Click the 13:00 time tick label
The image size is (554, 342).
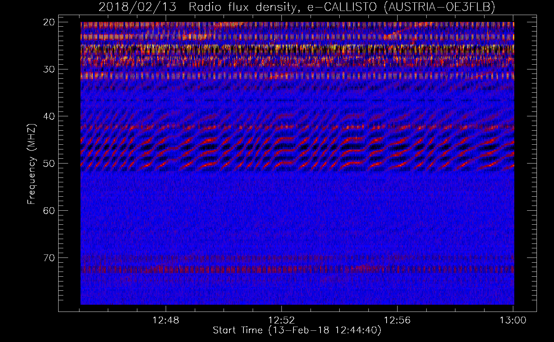513,320
